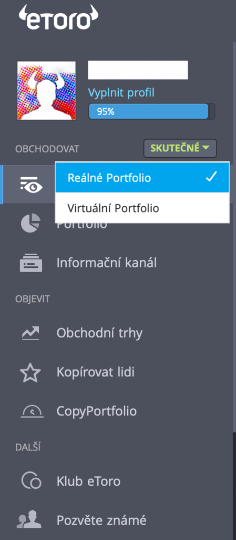Click the eToro bull-horn logo
The image size is (236, 540).
[x=58, y=17]
